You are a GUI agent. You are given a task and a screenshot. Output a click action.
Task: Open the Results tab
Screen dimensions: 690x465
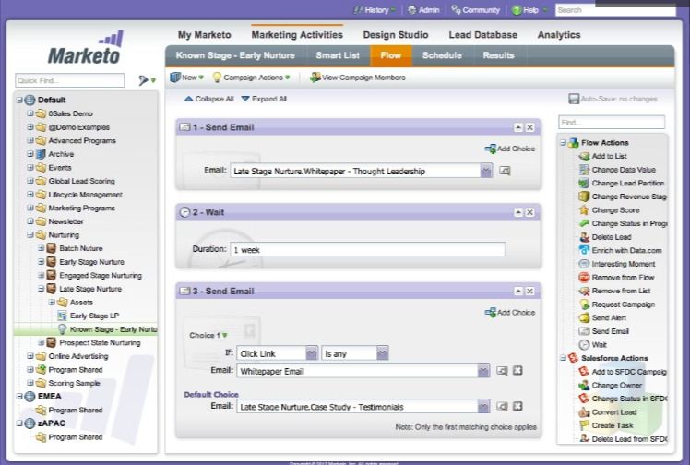498,55
